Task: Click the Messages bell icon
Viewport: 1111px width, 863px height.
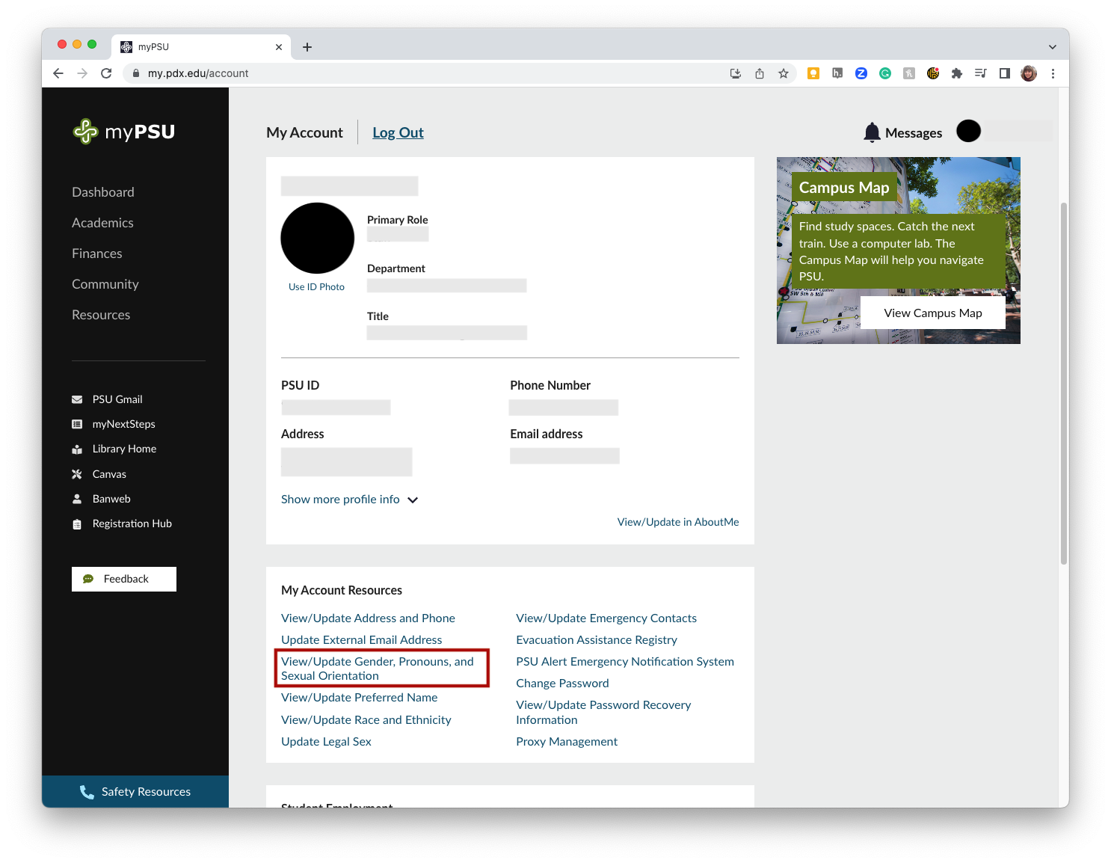Action: [872, 132]
